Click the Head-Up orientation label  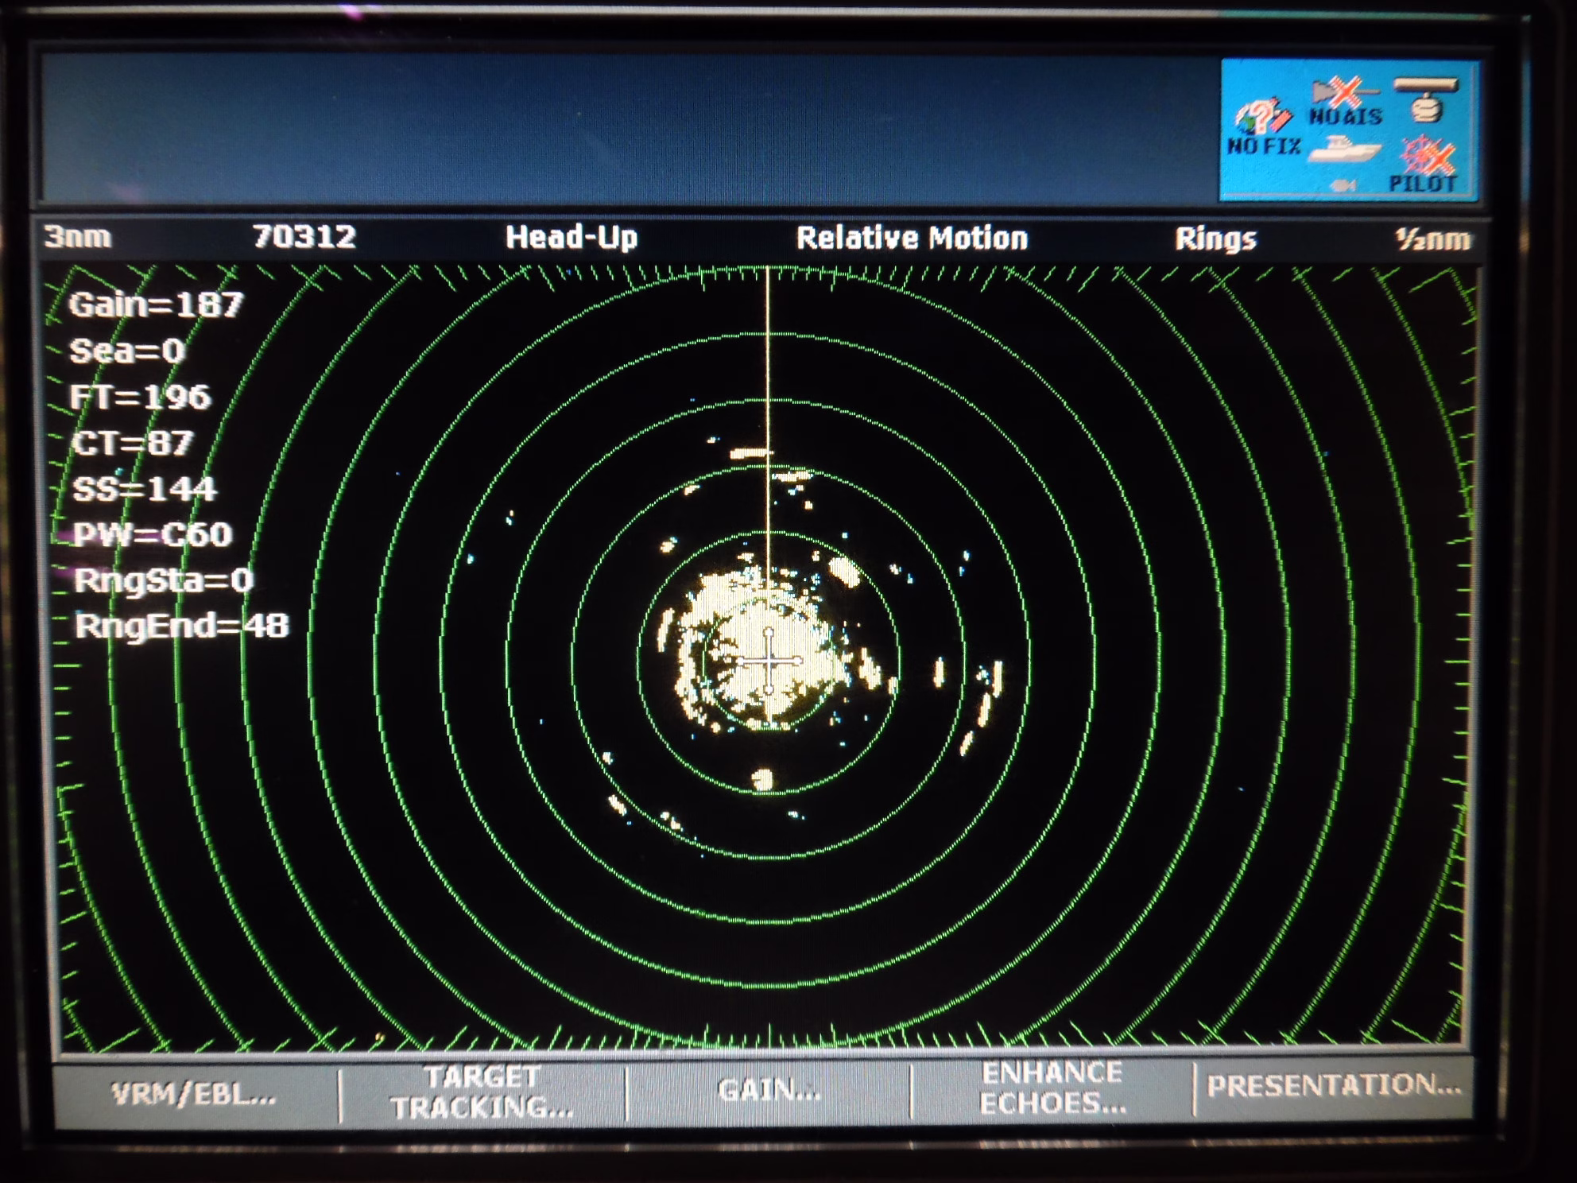[572, 237]
